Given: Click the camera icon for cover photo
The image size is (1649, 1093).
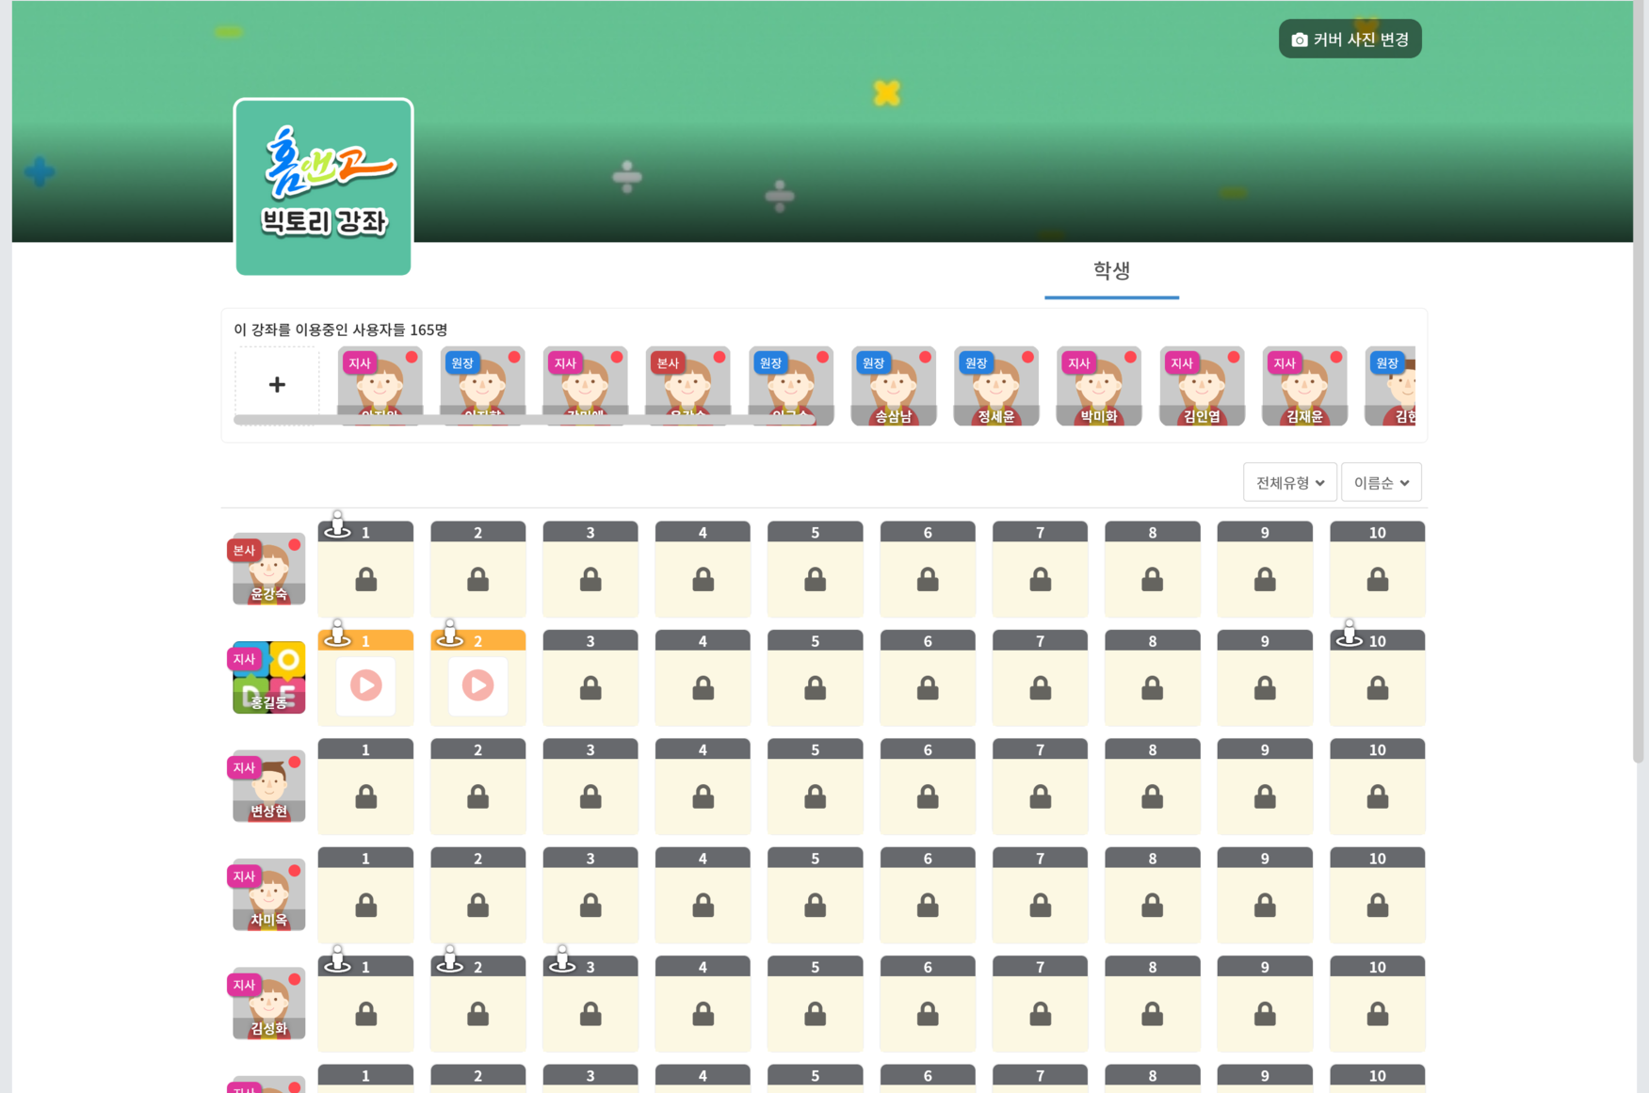Looking at the screenshot, I should (1300, 40).
